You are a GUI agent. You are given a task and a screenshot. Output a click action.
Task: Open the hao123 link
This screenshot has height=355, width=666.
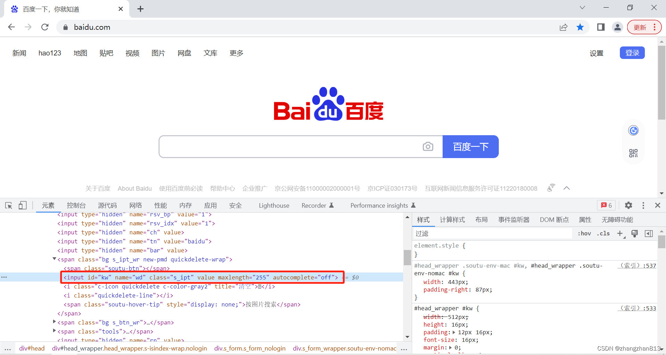pos(50,53)
